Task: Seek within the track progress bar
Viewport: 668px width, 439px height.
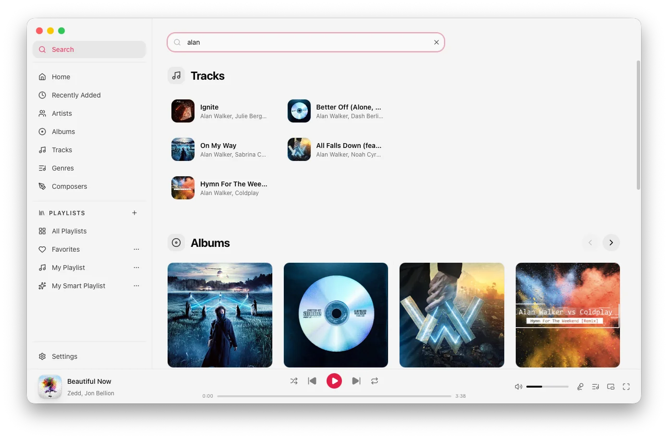Action: point(334,396)
